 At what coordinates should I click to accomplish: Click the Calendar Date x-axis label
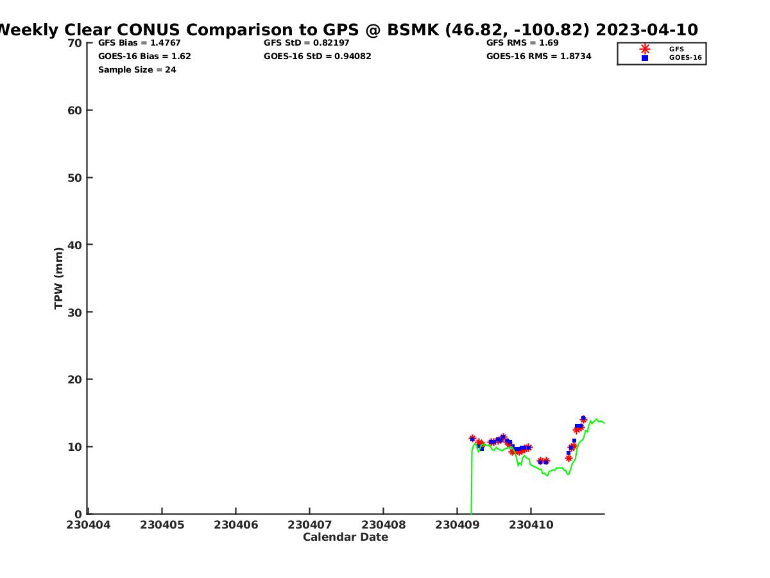coord(345,538)
